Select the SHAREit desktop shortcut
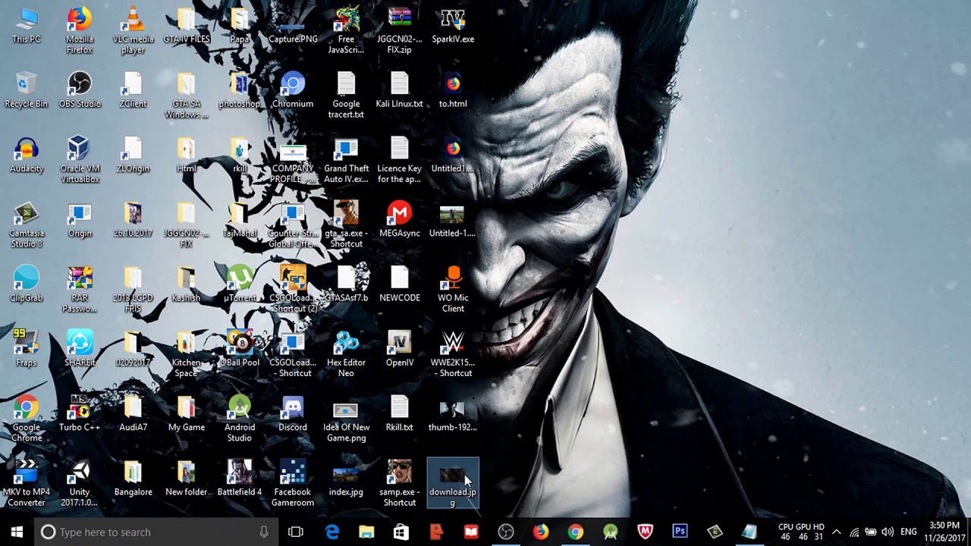The width and height of the screenshot is (971, 546). (x=80, y=349)
